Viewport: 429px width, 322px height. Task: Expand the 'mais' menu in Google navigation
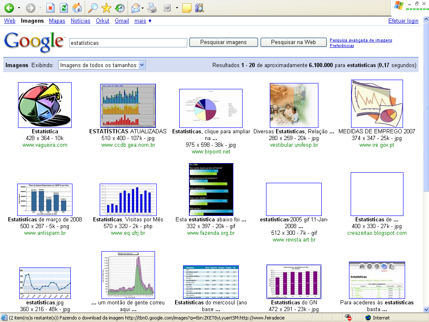pos(143,21)
